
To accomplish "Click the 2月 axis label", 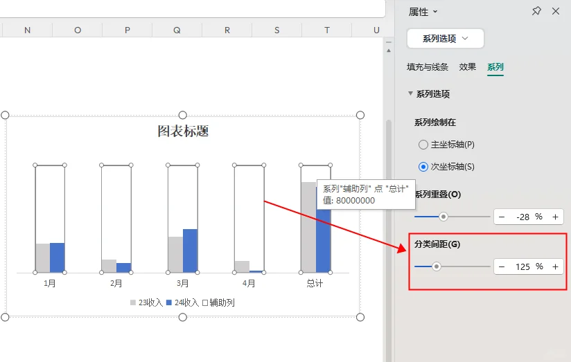I will coord(116,283).
